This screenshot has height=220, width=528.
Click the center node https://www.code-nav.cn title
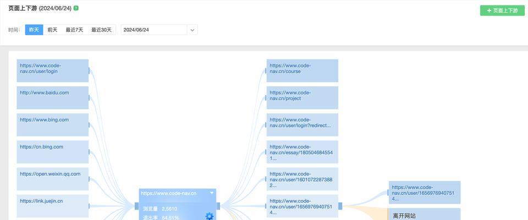pos(168,193)
